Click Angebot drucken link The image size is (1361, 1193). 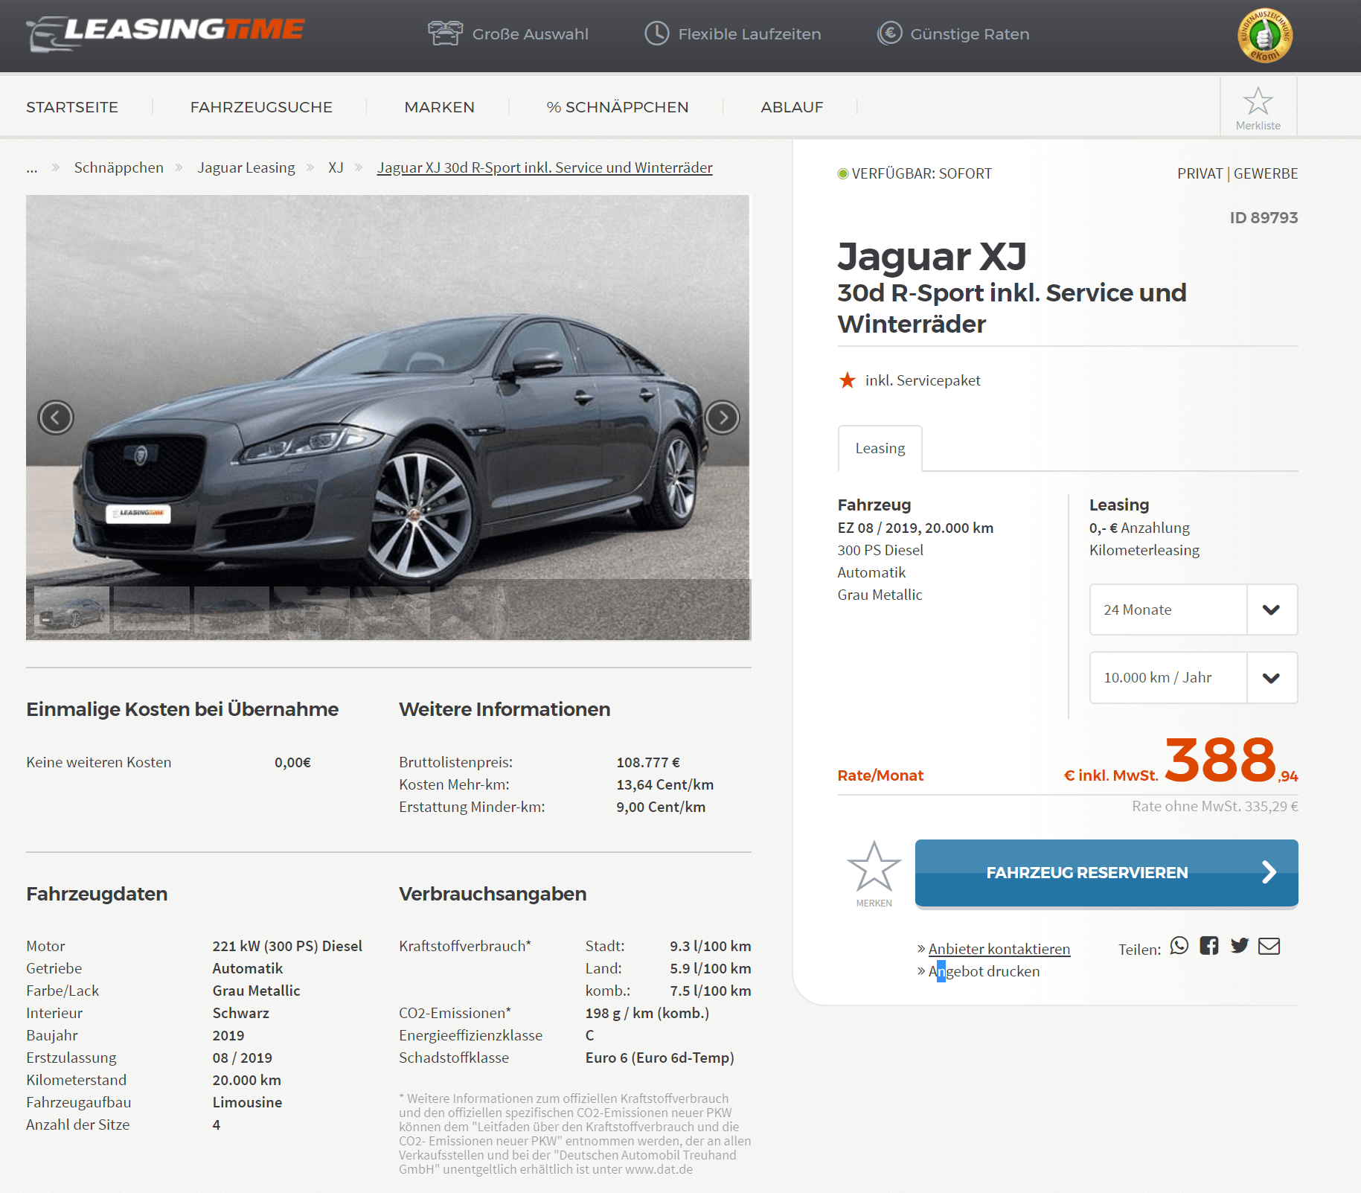click(x=984, y=971)
